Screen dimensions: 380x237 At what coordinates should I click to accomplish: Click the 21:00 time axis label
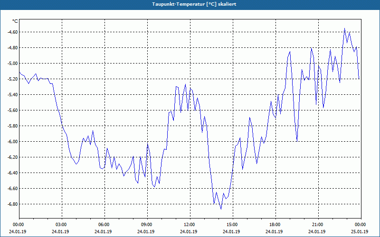point(318,225)
